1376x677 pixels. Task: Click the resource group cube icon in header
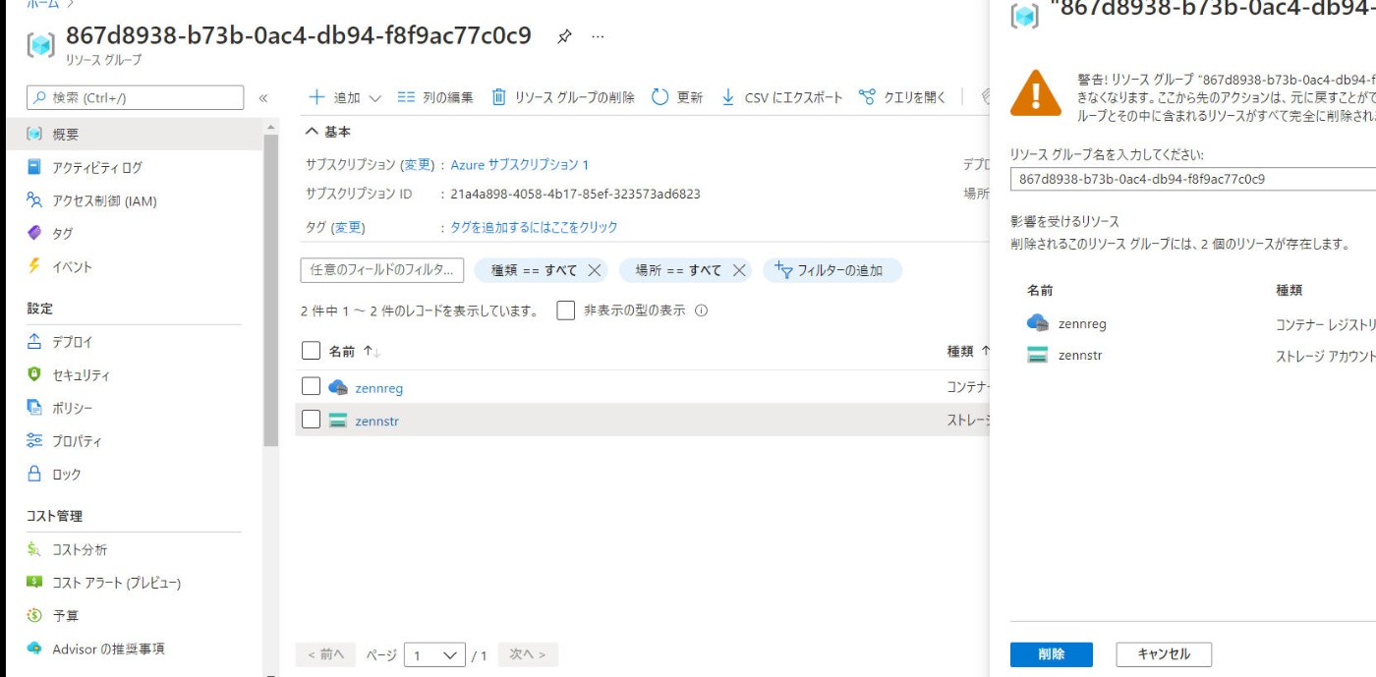pos(41,44)
